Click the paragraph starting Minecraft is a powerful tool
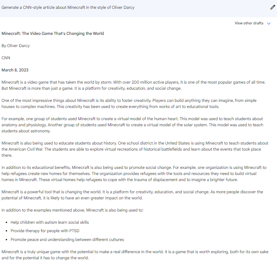This screenshot has height=265, width=277. tap(132, 195)
